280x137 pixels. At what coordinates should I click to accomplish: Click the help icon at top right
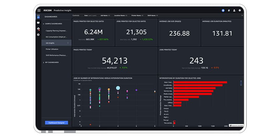240,10
